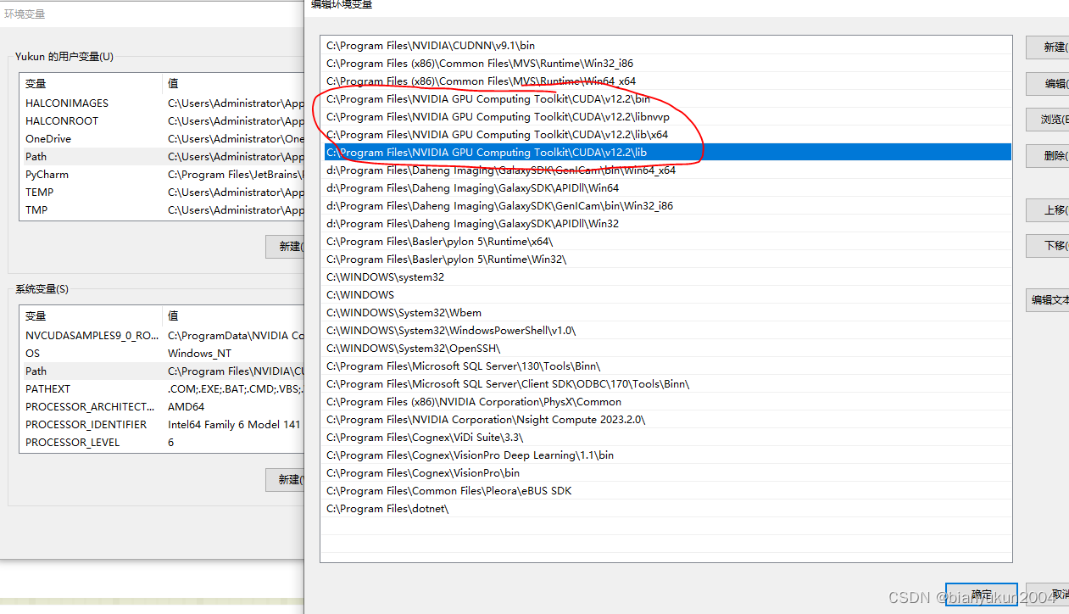Select Cognex\VisionPro\bin entry

tap(666, 473)
